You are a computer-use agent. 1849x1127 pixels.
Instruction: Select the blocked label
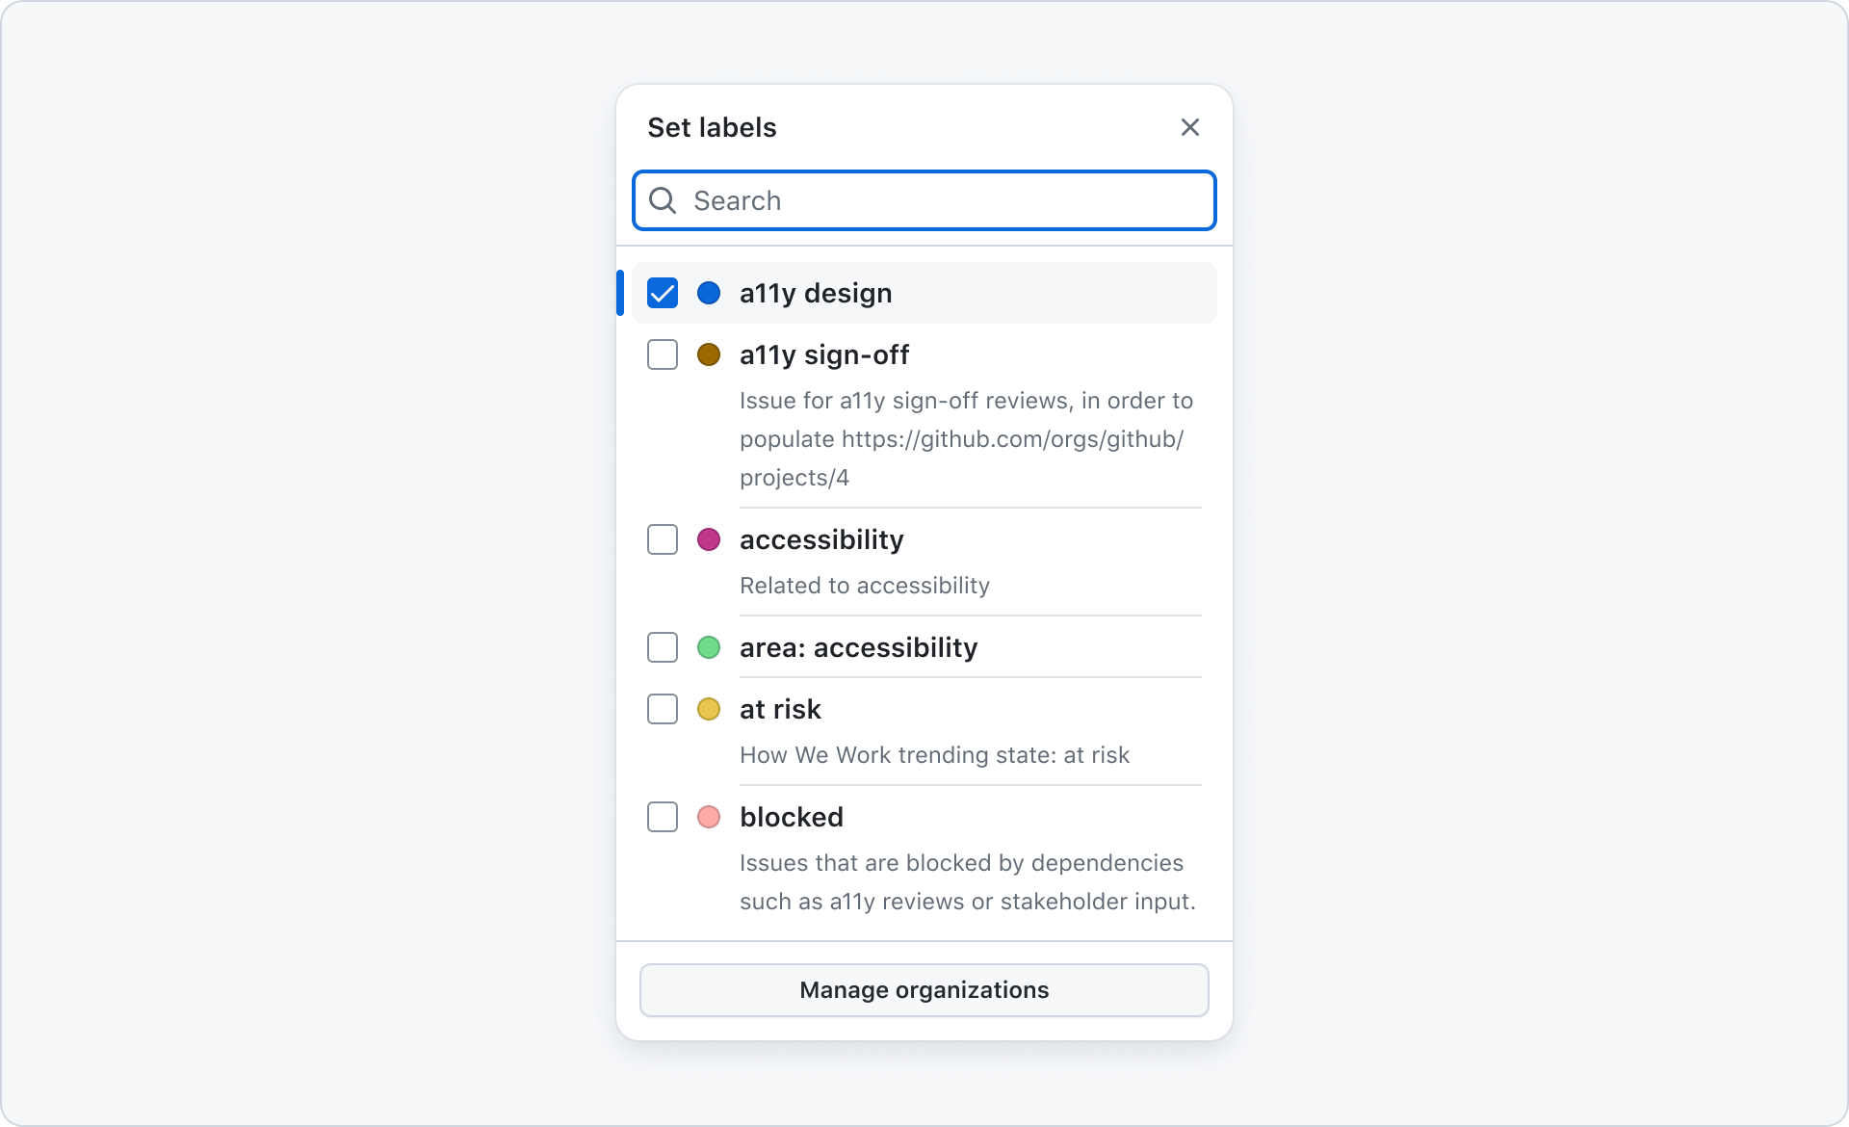point(662,817)
